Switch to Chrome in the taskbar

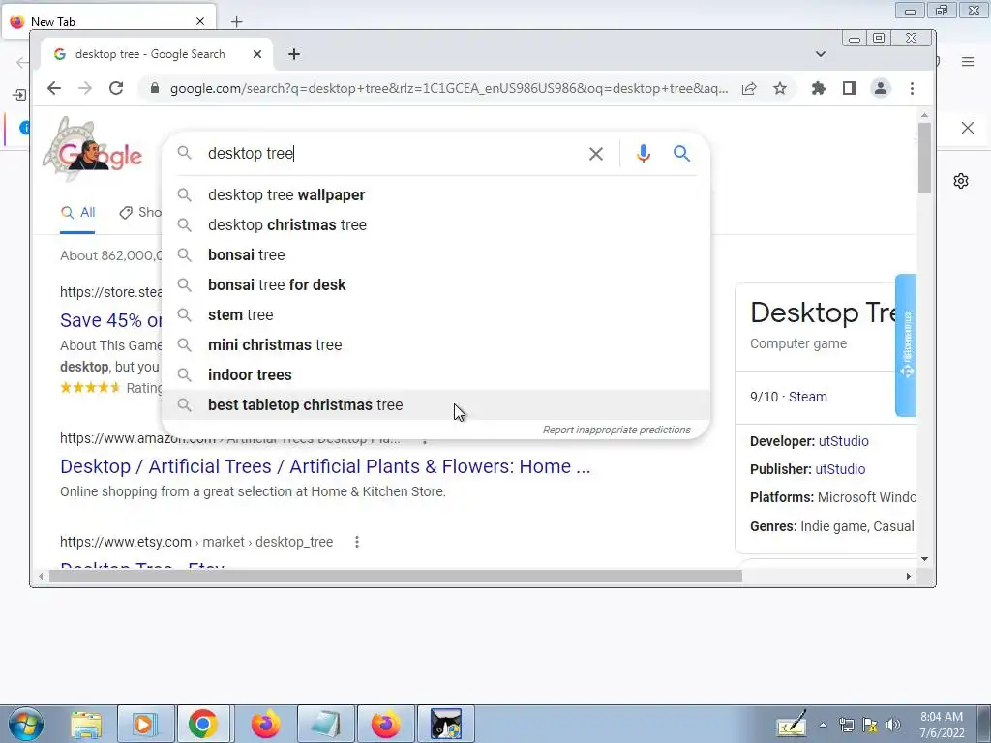pyautogui.click(x=203, y=724)
